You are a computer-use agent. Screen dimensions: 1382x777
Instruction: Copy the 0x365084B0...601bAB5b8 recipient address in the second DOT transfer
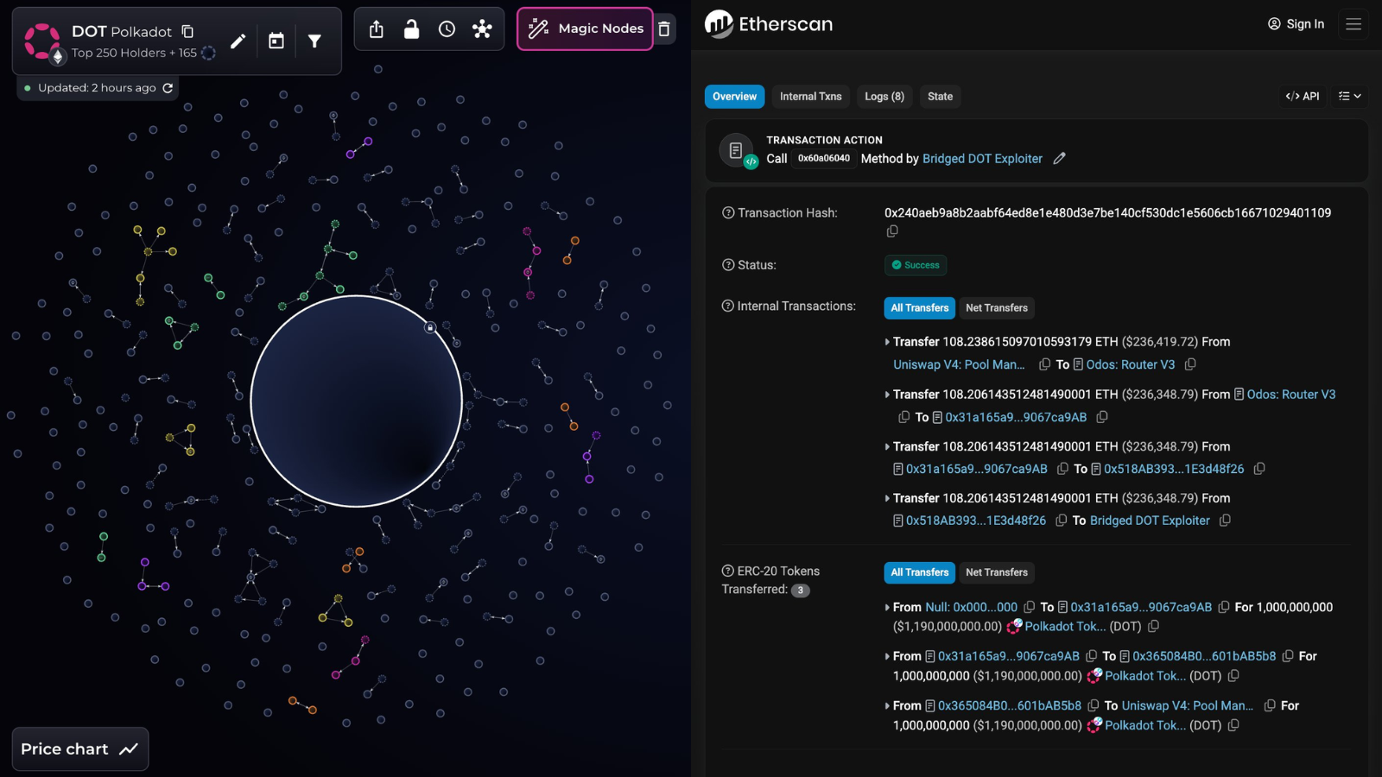[1288, 657]
